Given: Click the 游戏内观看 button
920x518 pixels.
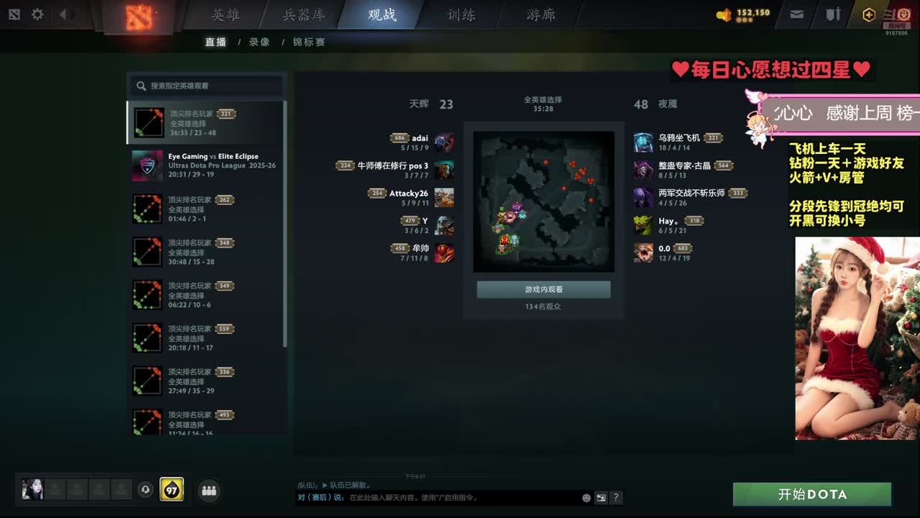Looking at the screenshot, I should (543, 289).
